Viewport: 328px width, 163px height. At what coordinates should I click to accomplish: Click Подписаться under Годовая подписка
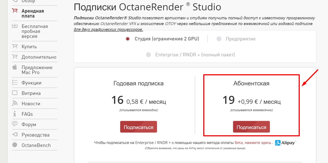pos(138,127)
